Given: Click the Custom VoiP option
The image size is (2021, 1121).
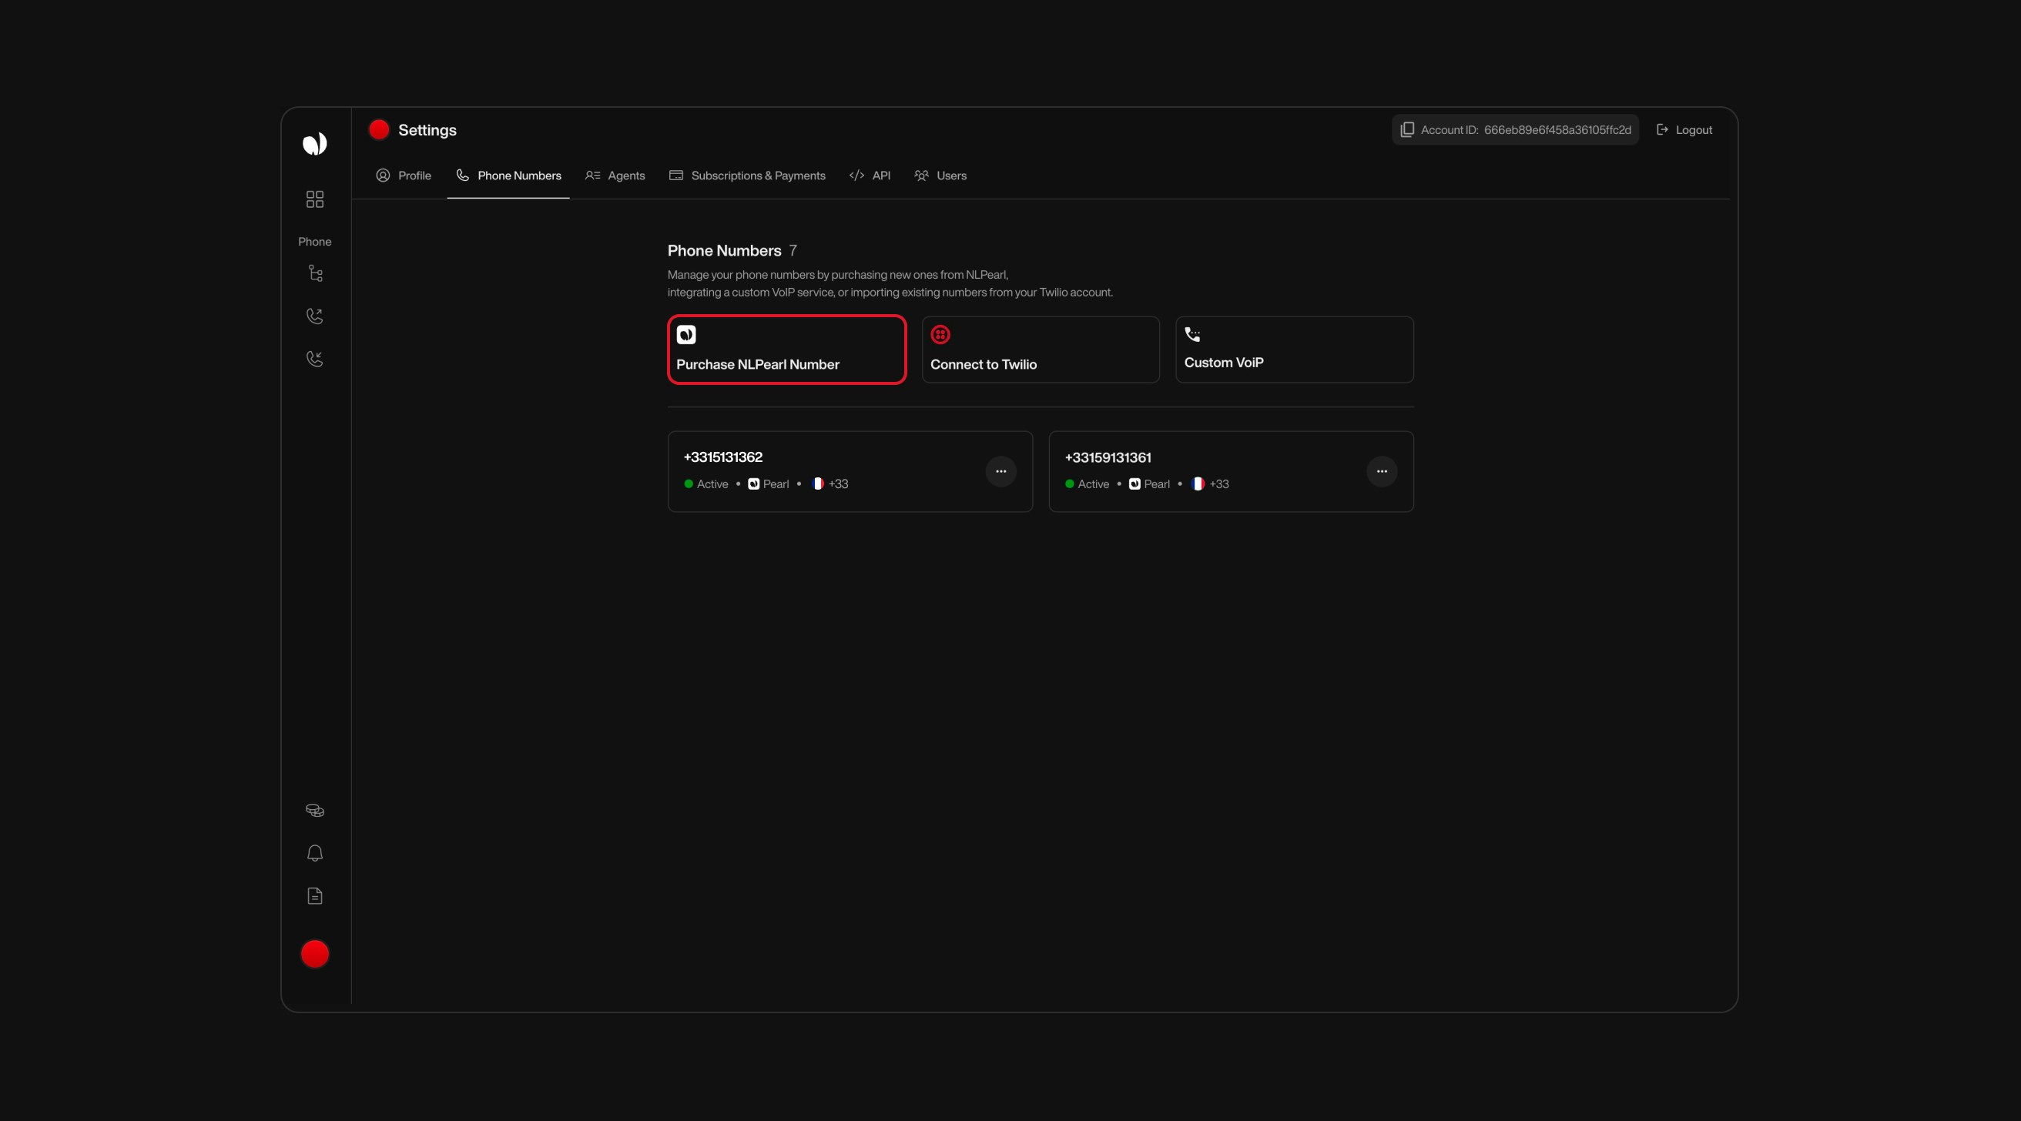Looking at the screenshot, I should point(1294,349).
